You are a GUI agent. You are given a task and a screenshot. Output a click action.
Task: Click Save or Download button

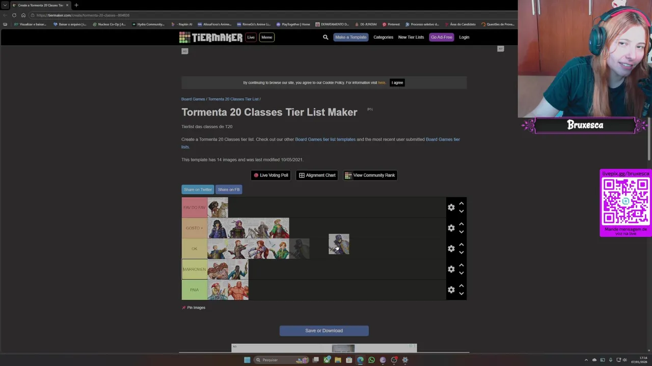coord(324,330)
